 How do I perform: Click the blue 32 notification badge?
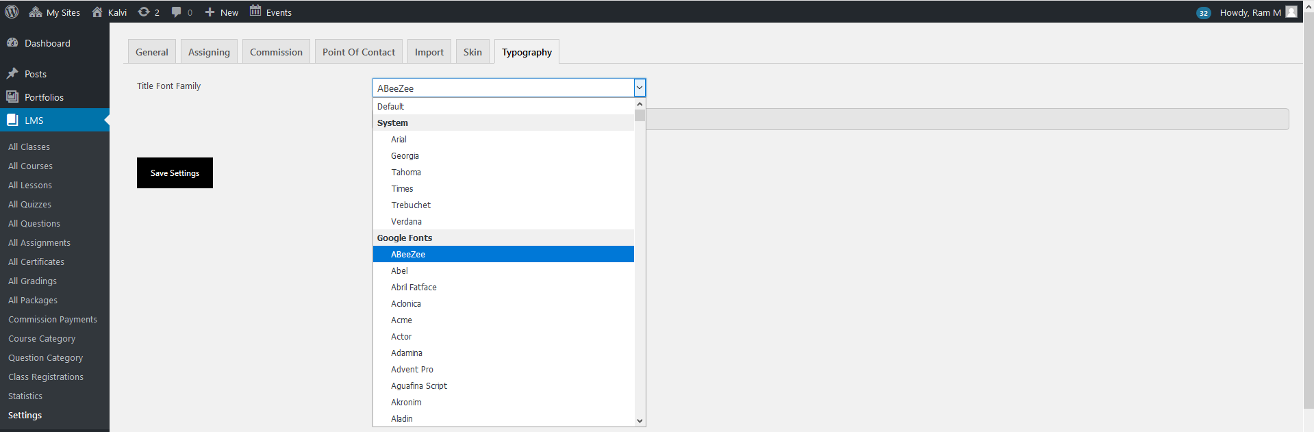pos(1203,13)
